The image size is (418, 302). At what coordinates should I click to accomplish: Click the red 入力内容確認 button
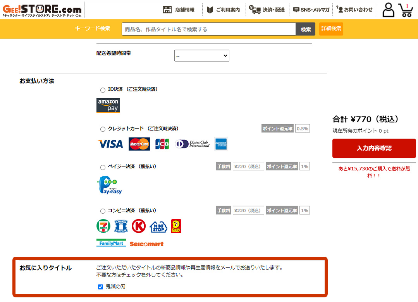374,148
